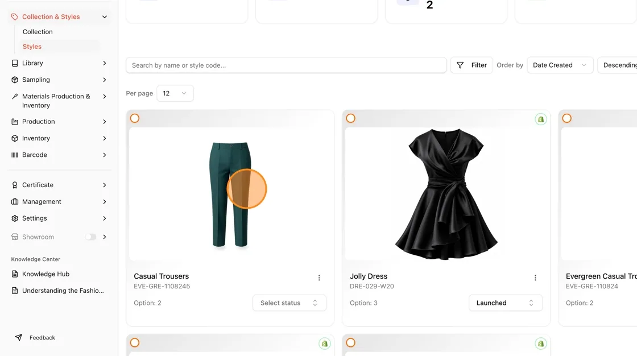The height and width of the screenshot is (356, 637).
Task: Expand the Library chevron
Action: pos(105,63)
